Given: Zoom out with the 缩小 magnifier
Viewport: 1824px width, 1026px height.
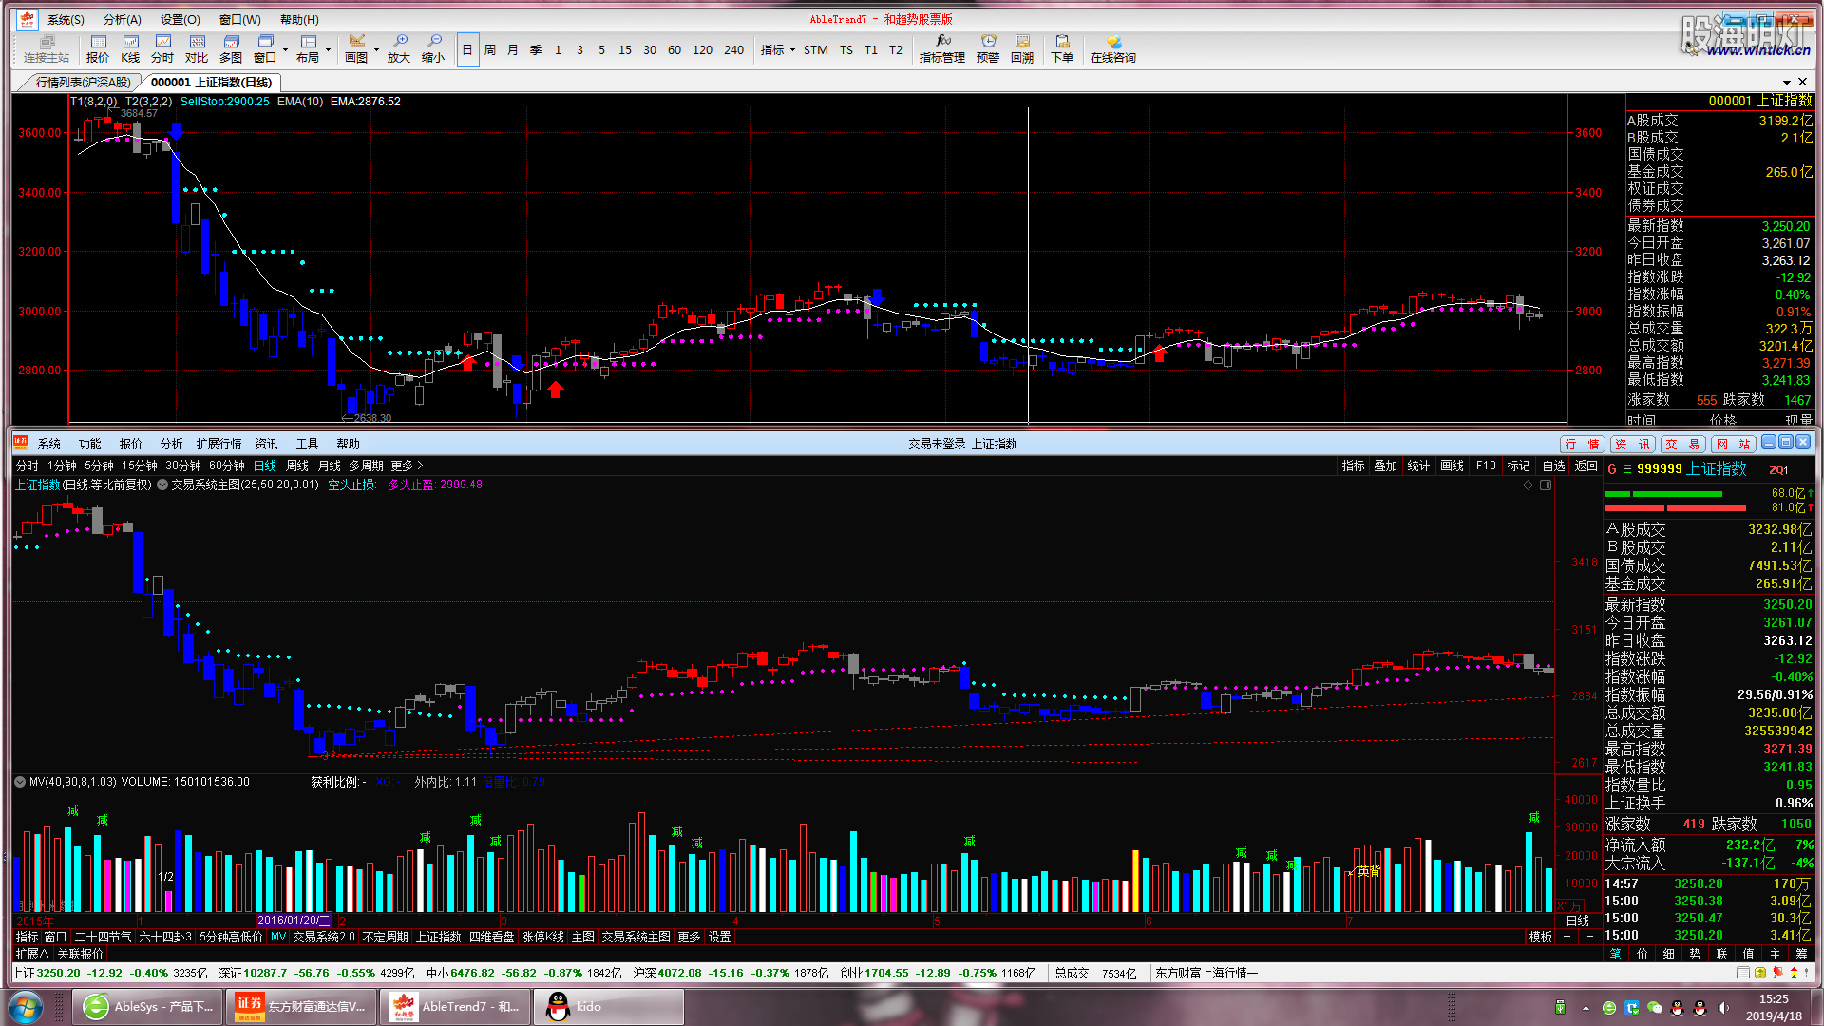Looking at the screenshot, I should (x=433, y=48).
